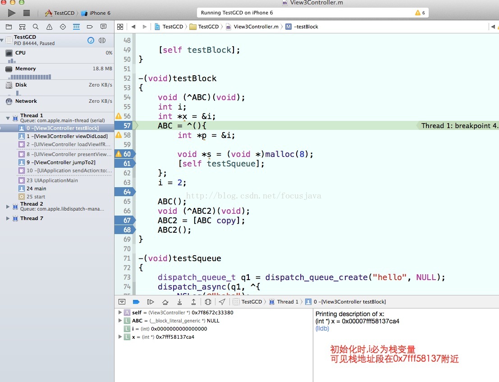Click Continue program execution button
Image resolution: width=499 pixels, height=382 pixels.
pos(151,302)
